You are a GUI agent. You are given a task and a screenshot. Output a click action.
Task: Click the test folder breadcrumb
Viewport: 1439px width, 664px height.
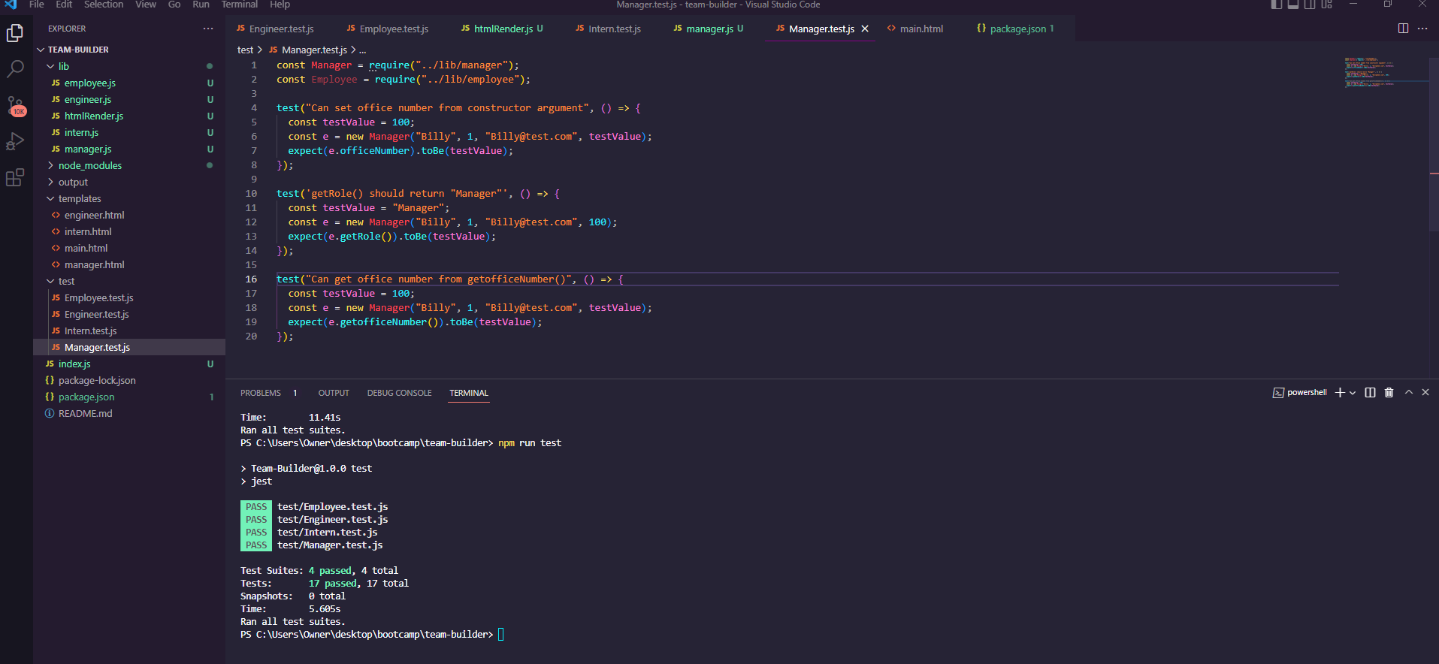pyautogui.click(x=246, y=50)
